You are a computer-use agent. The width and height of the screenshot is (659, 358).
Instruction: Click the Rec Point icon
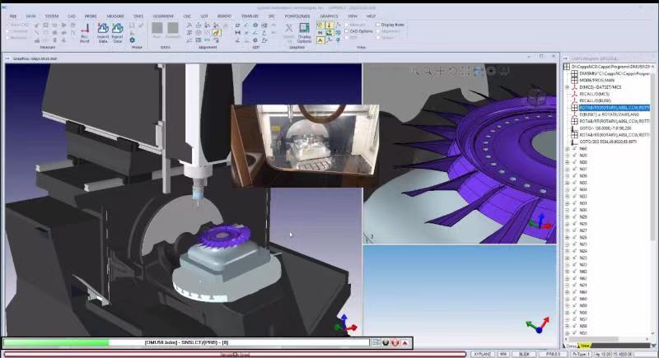[85, 32]
